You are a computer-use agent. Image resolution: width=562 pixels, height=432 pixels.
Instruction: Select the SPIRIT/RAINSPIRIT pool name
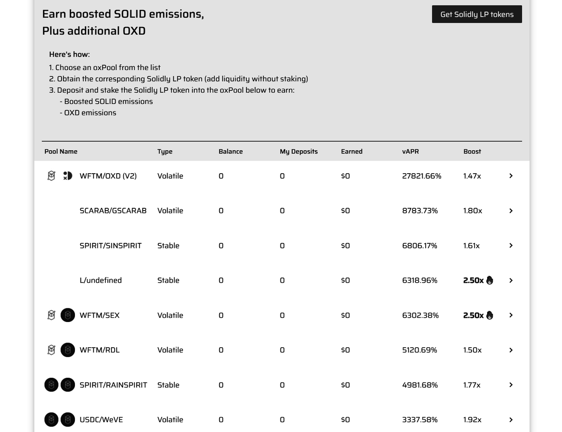113,385
